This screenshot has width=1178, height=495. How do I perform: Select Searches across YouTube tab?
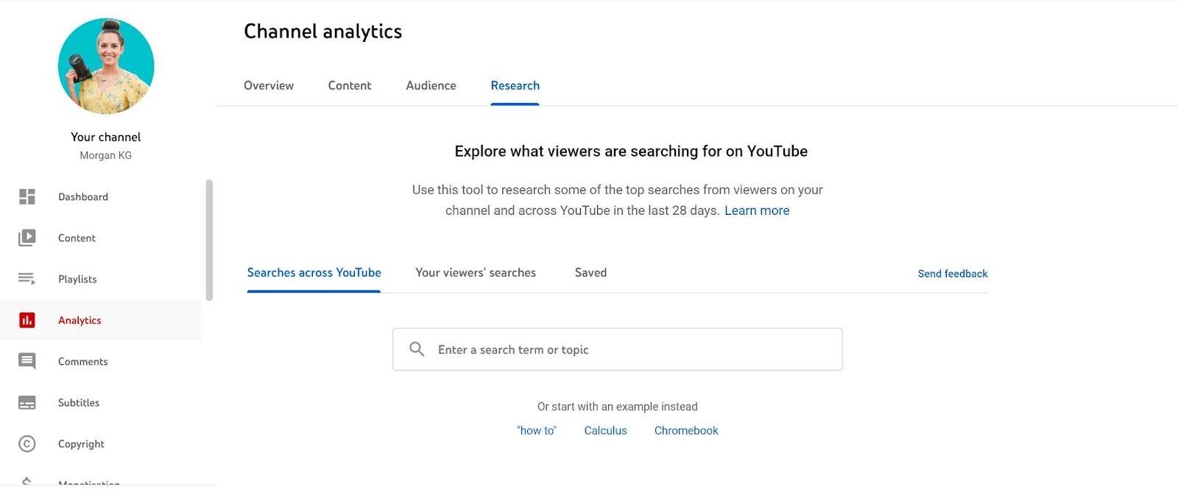pyautogui.click(x=314, y=272)
